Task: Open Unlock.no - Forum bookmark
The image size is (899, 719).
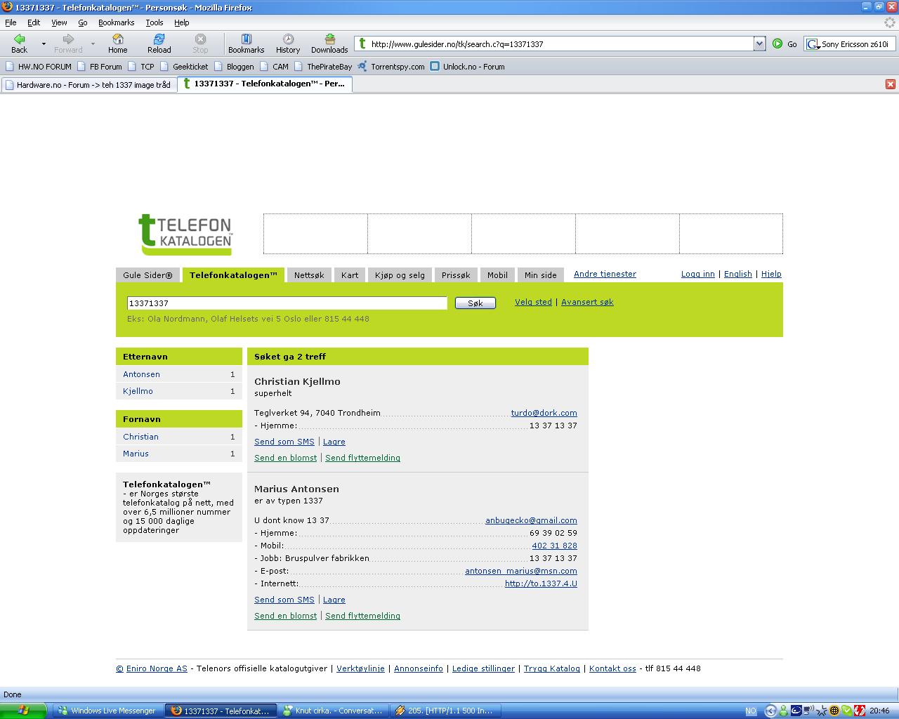Action: click(467, 67)
